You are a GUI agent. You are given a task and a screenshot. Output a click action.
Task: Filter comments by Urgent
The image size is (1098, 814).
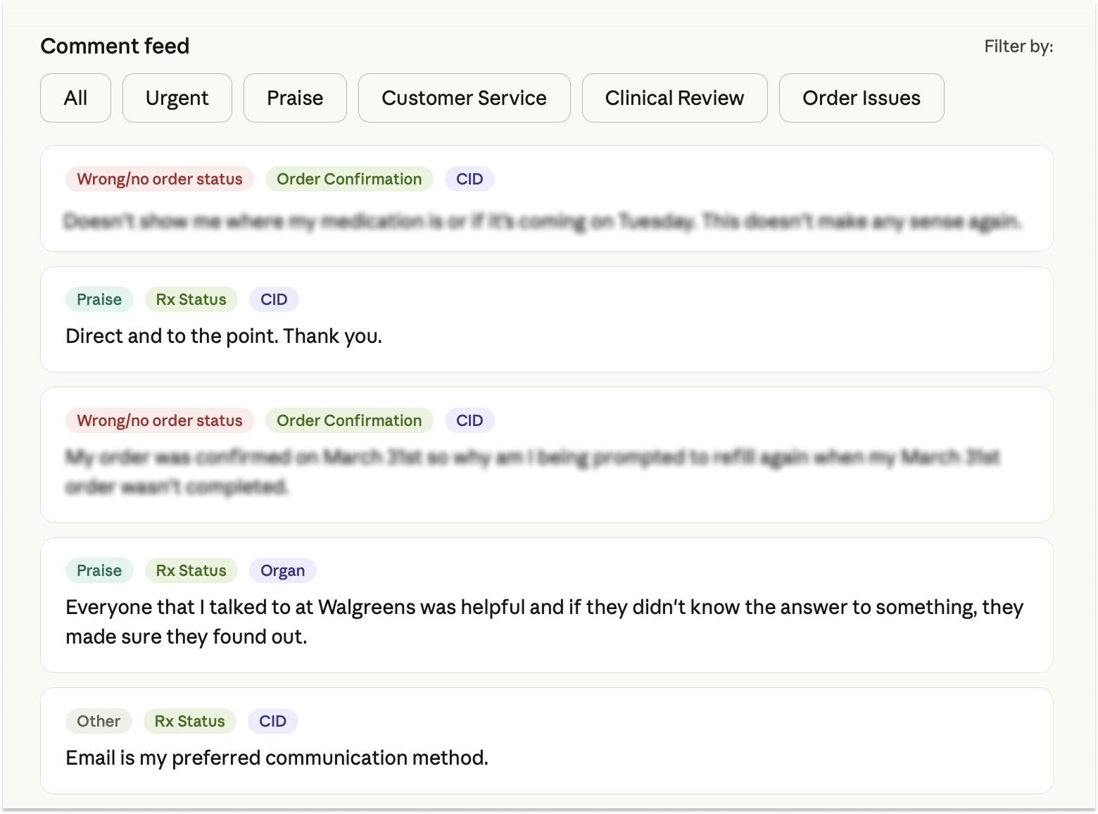(177, 98)
